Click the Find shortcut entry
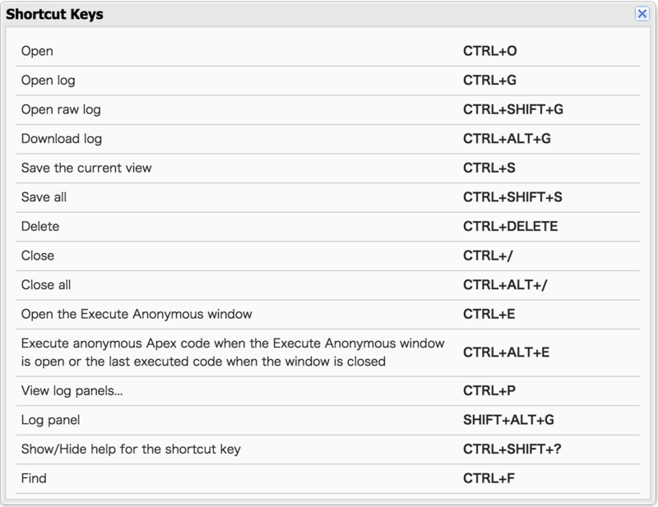The height and width of the screenshot is (507, 658). coord(327,478)
